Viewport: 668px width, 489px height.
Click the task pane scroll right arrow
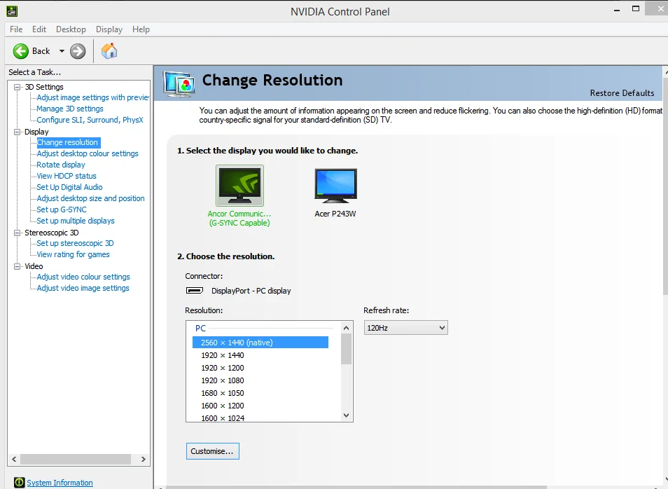(x=143, y=459)
